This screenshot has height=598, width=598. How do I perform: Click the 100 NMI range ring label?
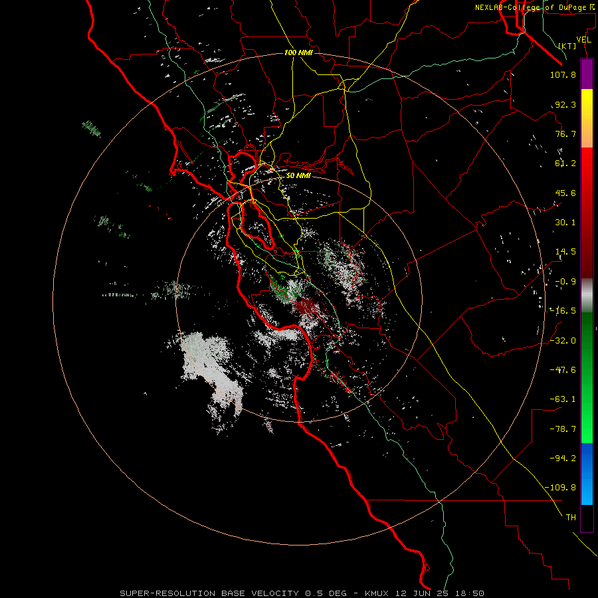click(298, 52)
